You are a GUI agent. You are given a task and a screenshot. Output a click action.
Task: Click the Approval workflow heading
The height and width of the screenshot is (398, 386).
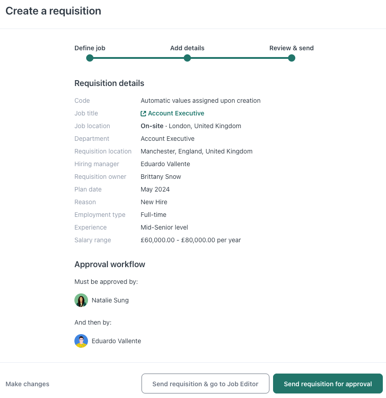(110, 264)
